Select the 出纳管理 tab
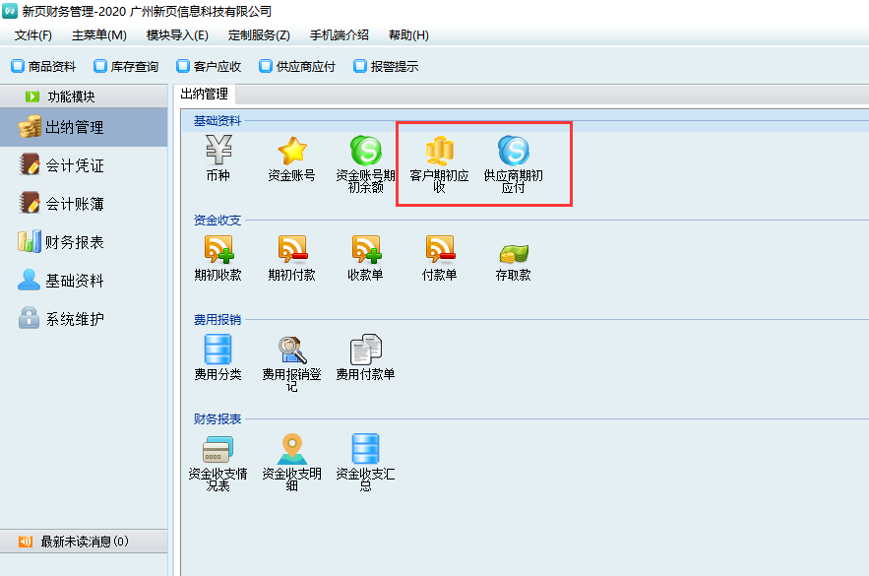This screenshot has height=576, width=869. [204, 95]
